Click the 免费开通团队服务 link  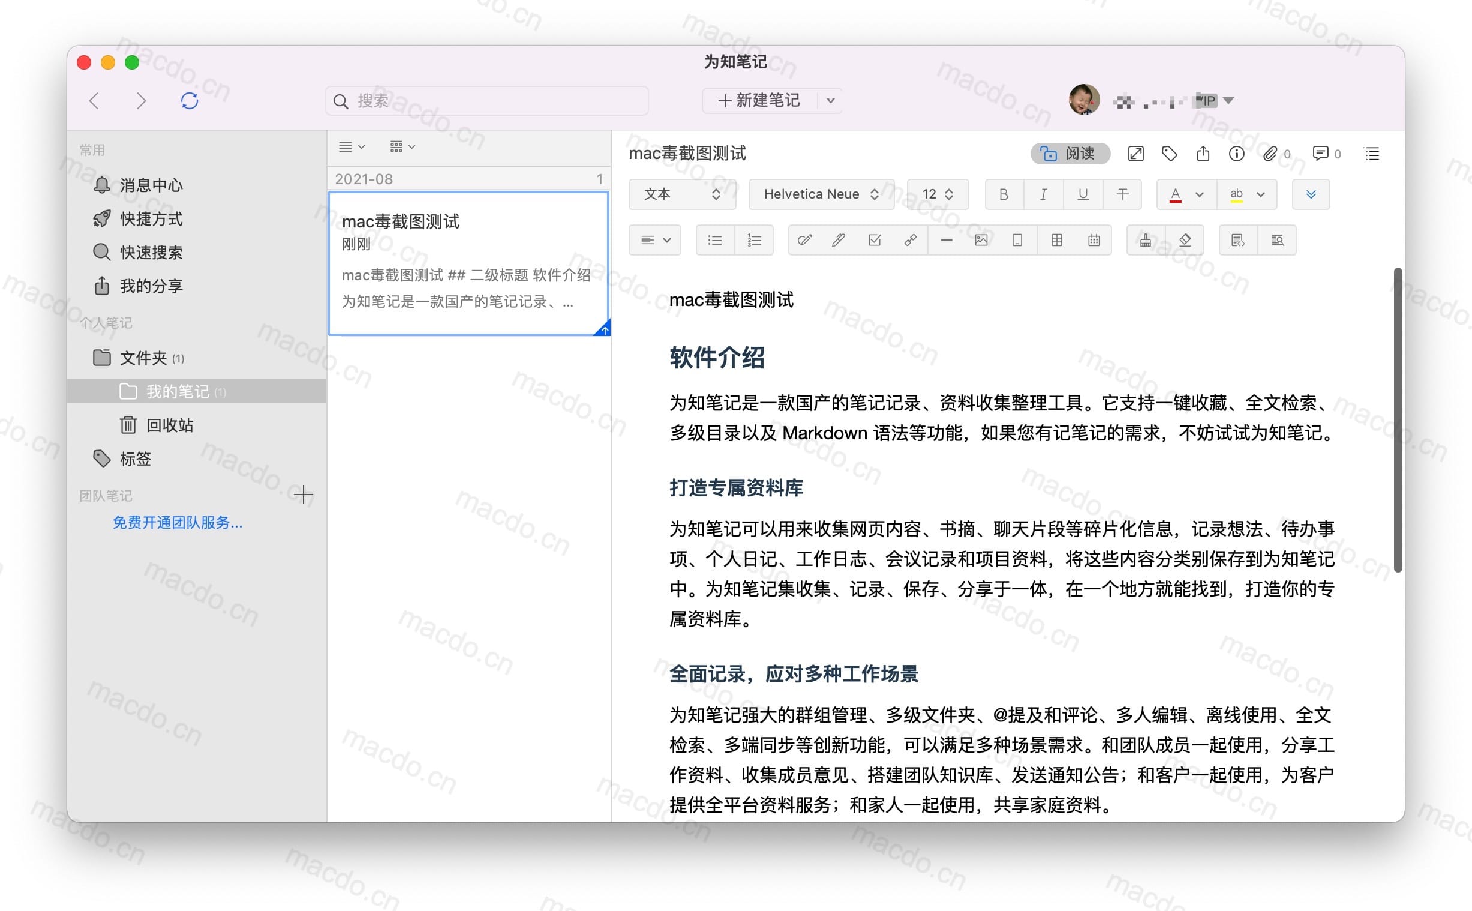(178, 522)
